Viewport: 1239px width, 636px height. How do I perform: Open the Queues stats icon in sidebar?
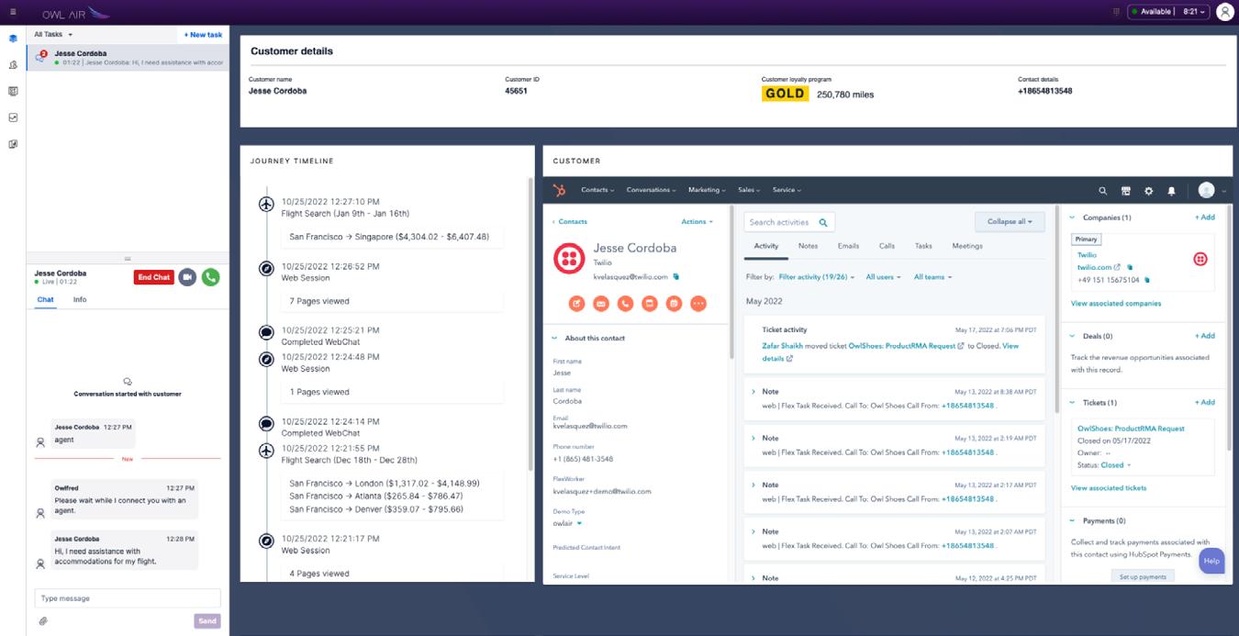point(13,92)
